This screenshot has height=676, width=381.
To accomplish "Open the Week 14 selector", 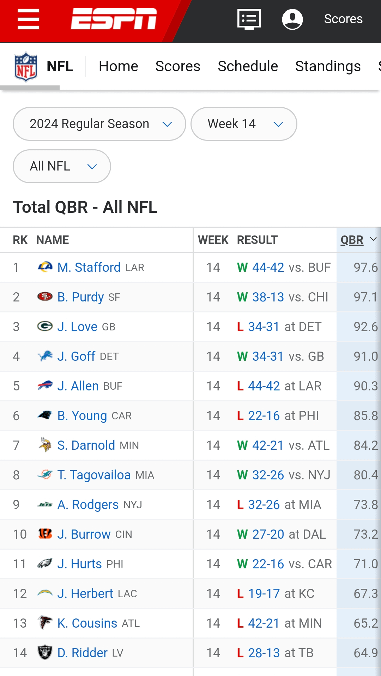I will coord(244,124).
